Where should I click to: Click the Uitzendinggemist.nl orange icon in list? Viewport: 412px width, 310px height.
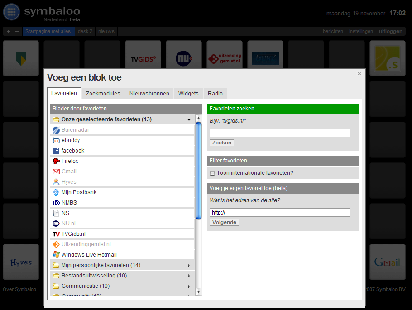click(x=56, y=244)
